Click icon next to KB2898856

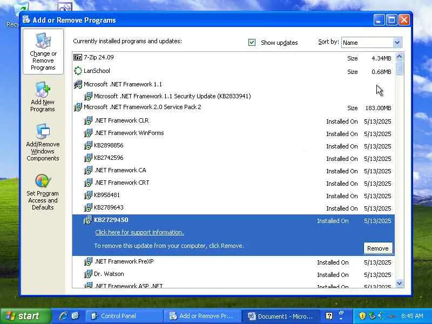coord(88,145)
